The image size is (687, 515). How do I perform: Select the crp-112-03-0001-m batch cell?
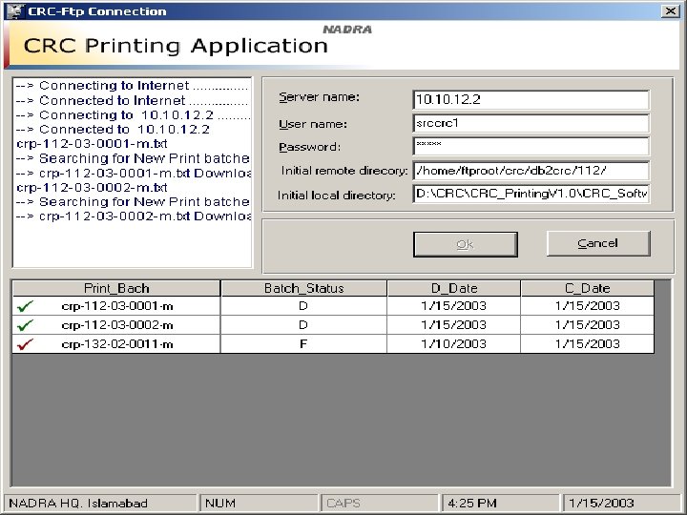point(117,306)
